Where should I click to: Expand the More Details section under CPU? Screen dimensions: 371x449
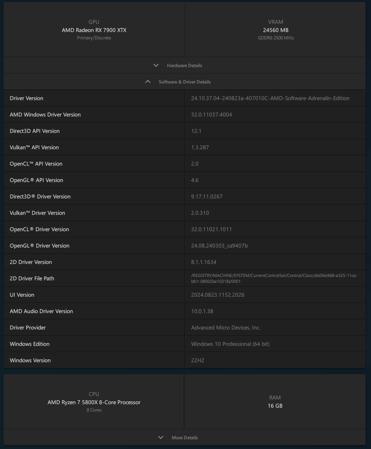coord(185,437)
